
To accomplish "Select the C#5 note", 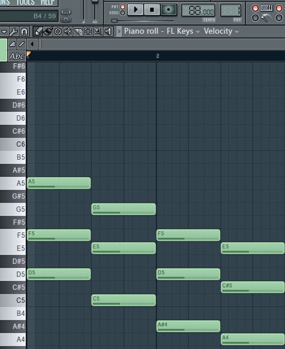I will pos(253,287).
